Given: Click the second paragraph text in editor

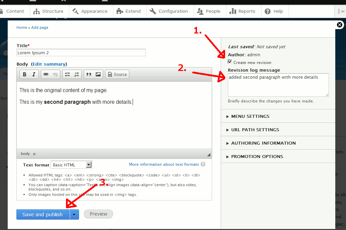Looking at the screenshot, I should [76, 102].
